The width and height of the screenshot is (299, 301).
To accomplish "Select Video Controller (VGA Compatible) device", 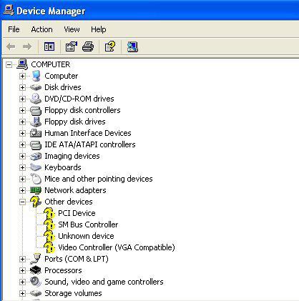I will click(117, 247).
